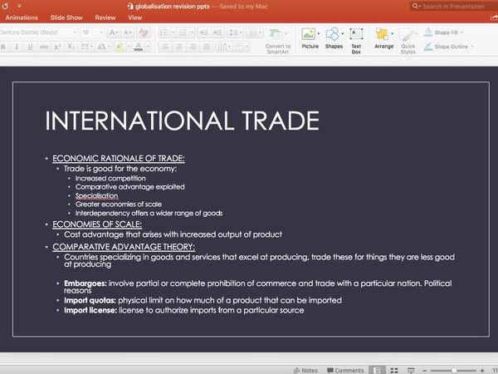Justify the text
This screenshot has width=498, height=374.
[207, 47]
